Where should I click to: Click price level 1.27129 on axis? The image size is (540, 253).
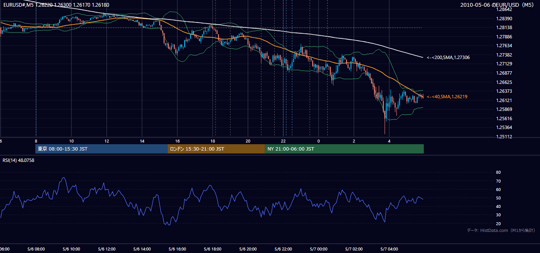point(504,64)
